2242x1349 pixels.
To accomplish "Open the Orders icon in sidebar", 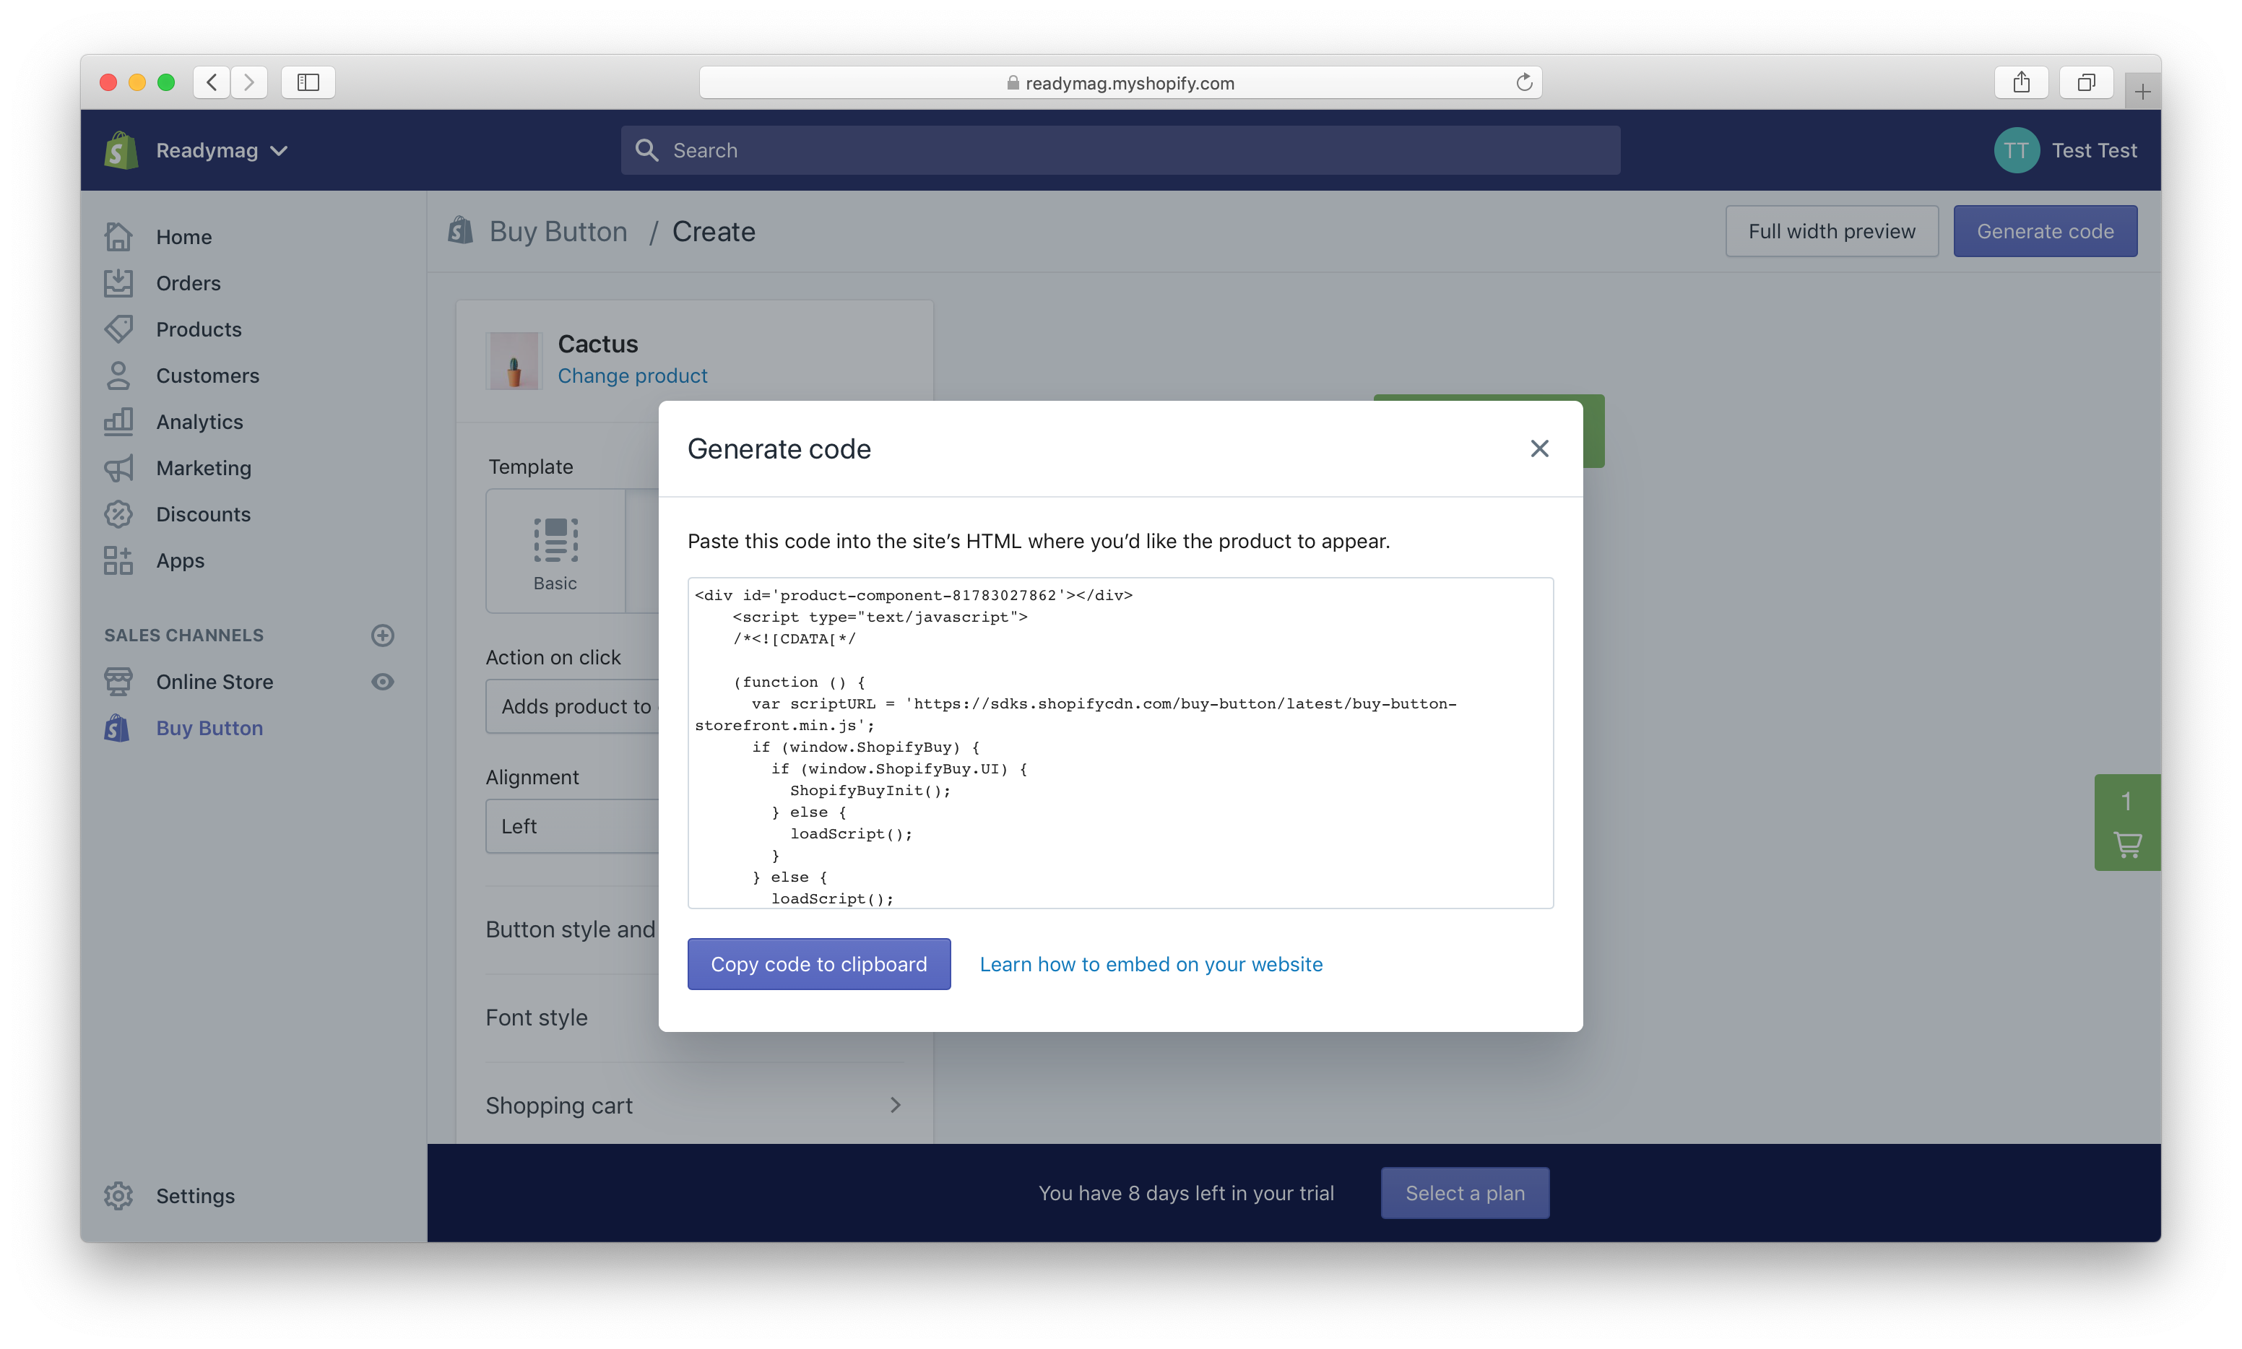I will (x=118, y=282).
